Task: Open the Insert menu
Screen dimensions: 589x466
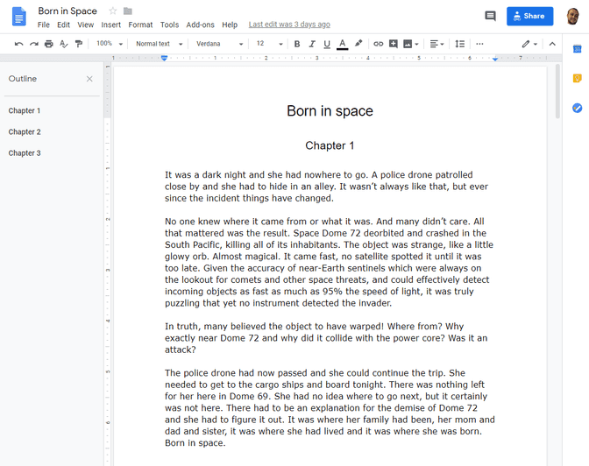Action: tap(110, 25)
